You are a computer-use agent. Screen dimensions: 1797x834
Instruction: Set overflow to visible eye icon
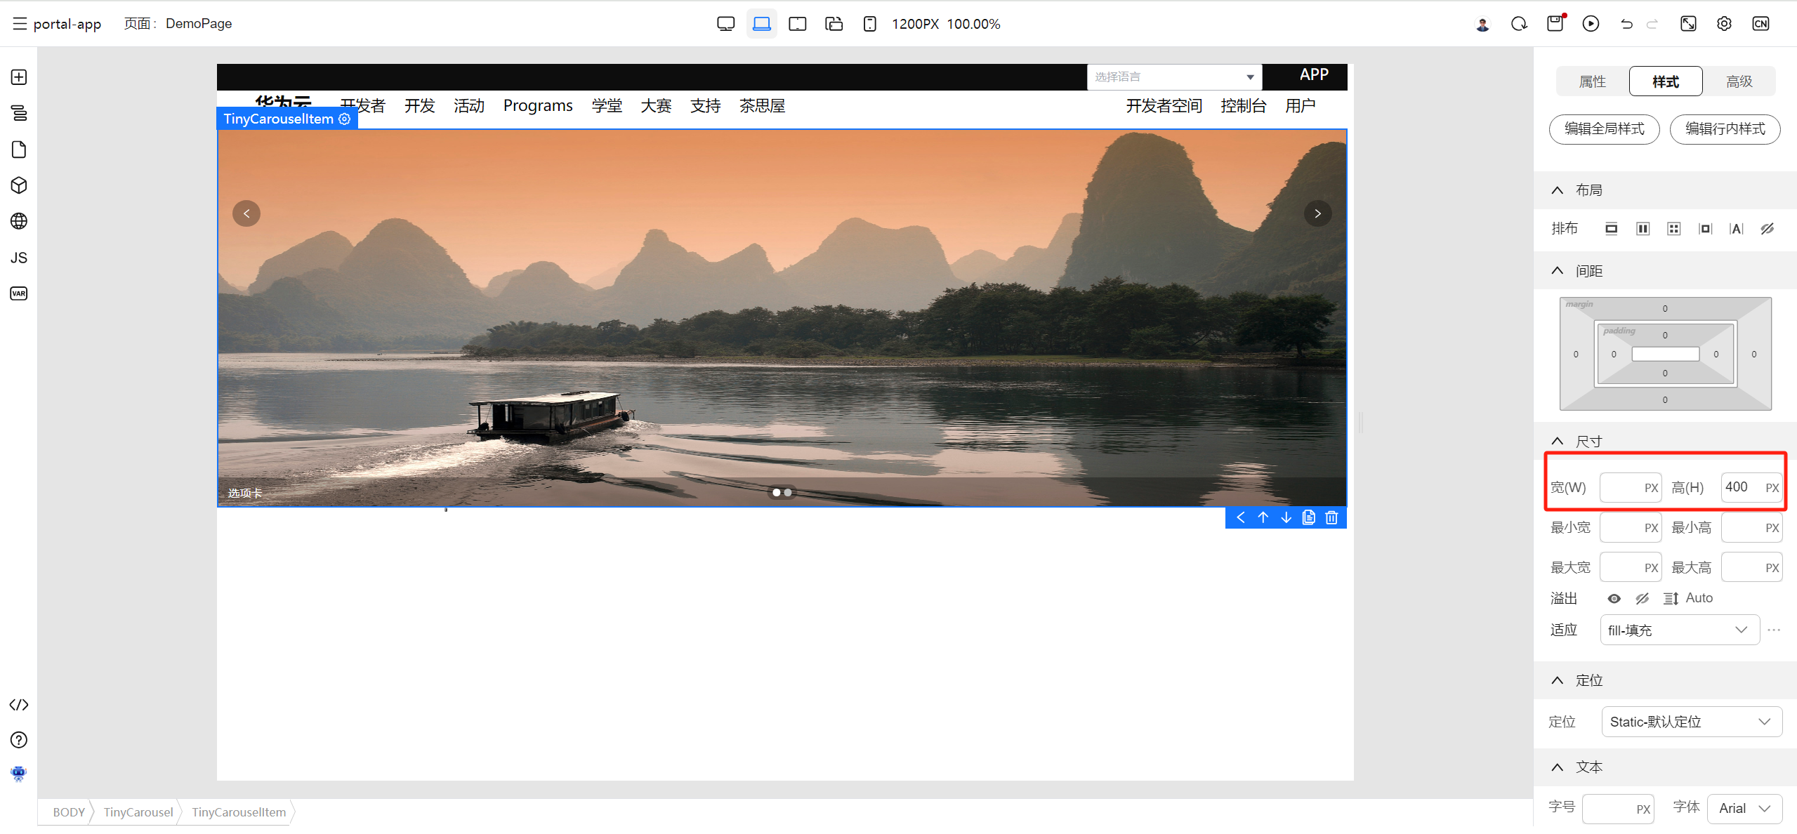[x=1614, y=599]
